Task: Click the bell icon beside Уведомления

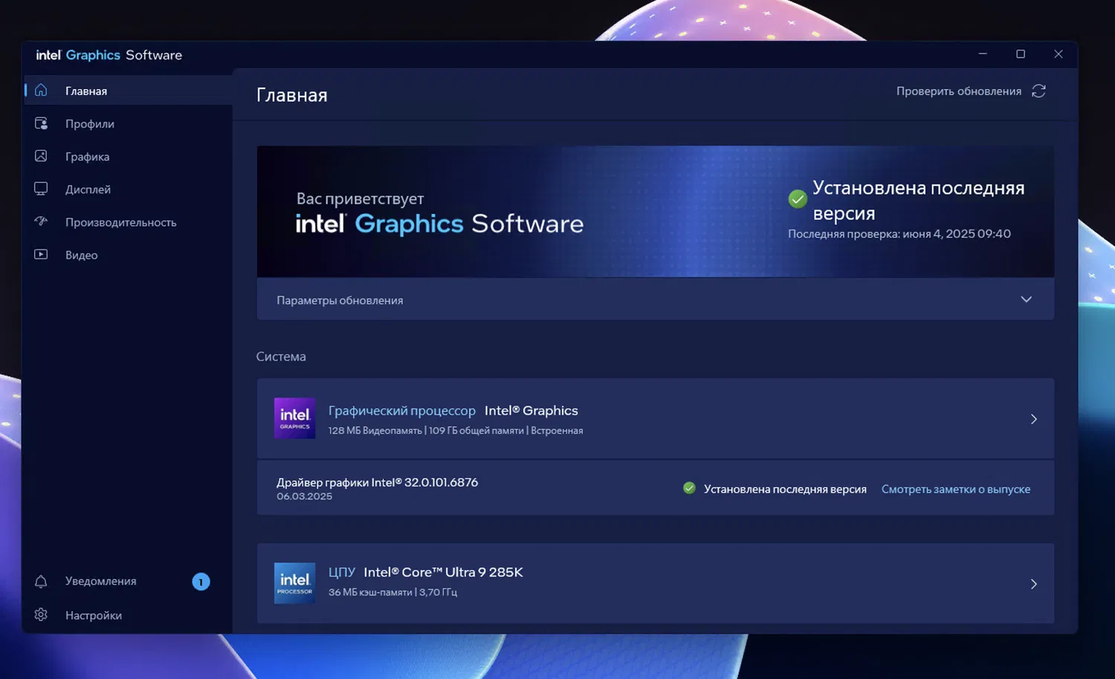Action: pyautogui.click(x=41, y=581)
